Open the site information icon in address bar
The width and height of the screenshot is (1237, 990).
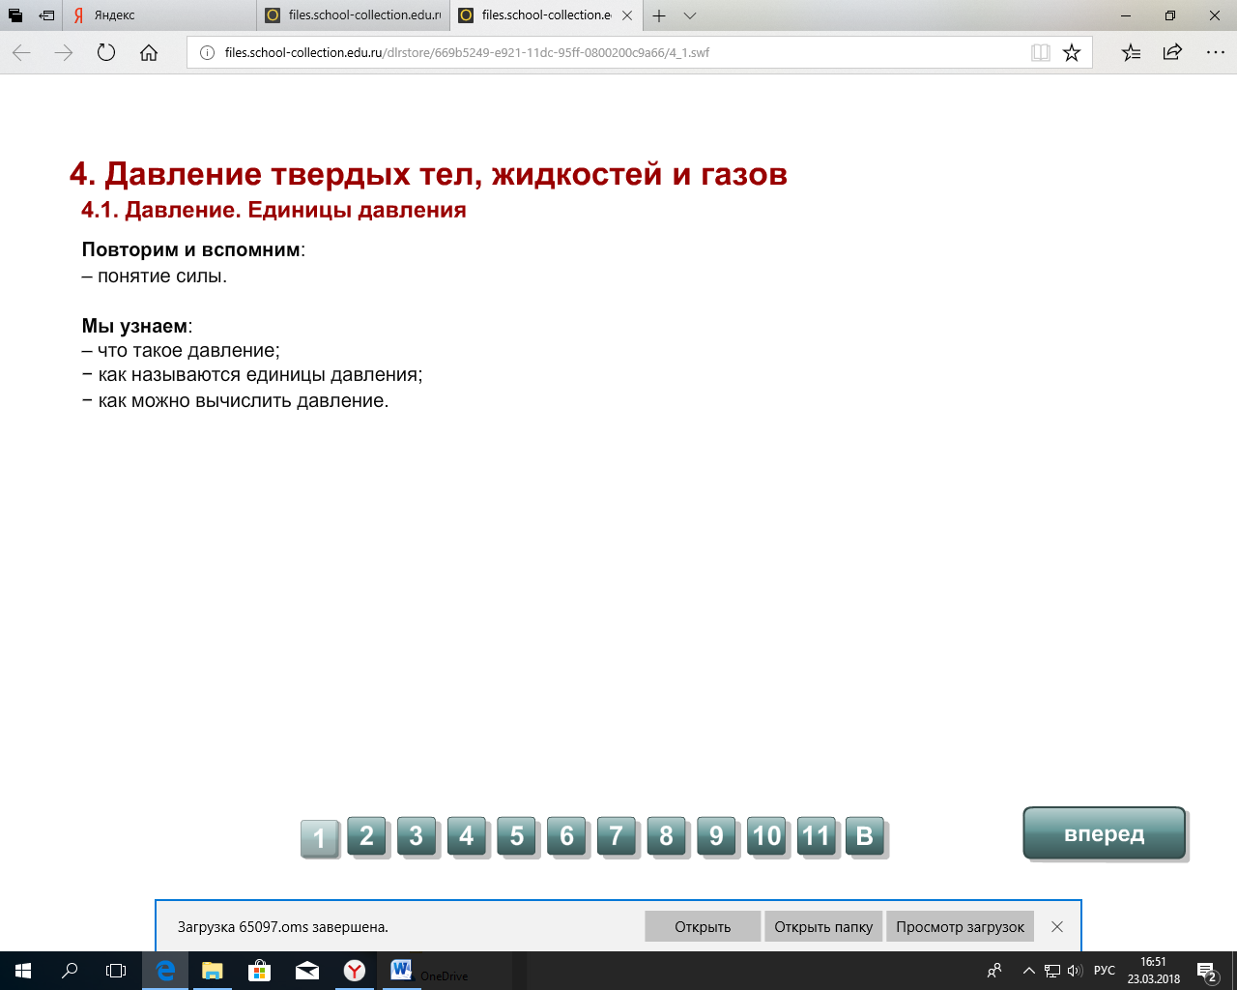206,53
